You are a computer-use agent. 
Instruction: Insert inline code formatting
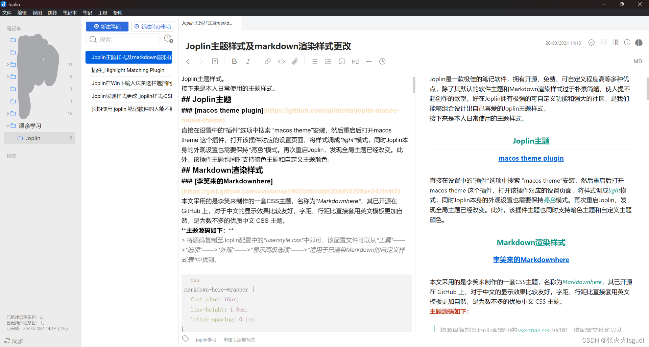[282, 61]
